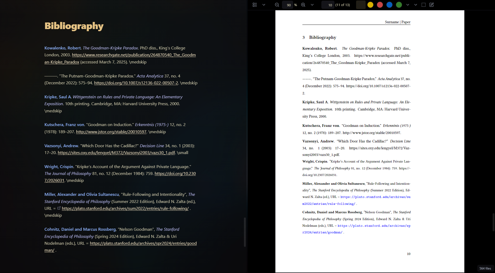Open the plato.stanford.edu rule-following link in editor
495x273 pixels.
tap(125, 208)
